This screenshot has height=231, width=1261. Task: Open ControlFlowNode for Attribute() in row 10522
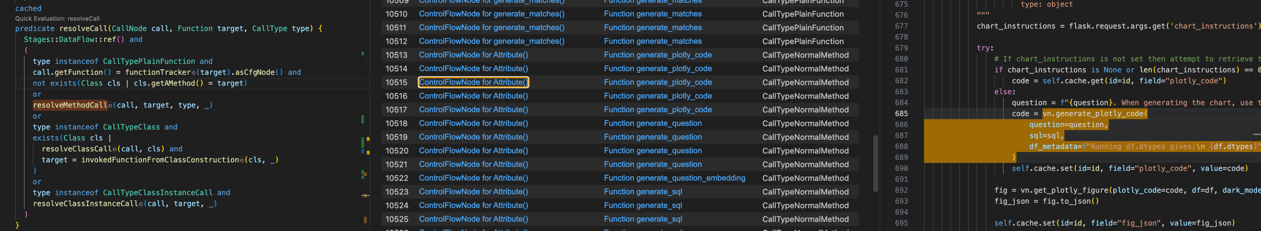point(473,178)
